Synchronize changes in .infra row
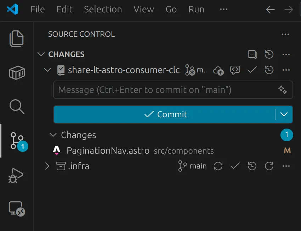The height and width of the screenshot is (231, 301). pyautogui.click(x=218, y=166)
